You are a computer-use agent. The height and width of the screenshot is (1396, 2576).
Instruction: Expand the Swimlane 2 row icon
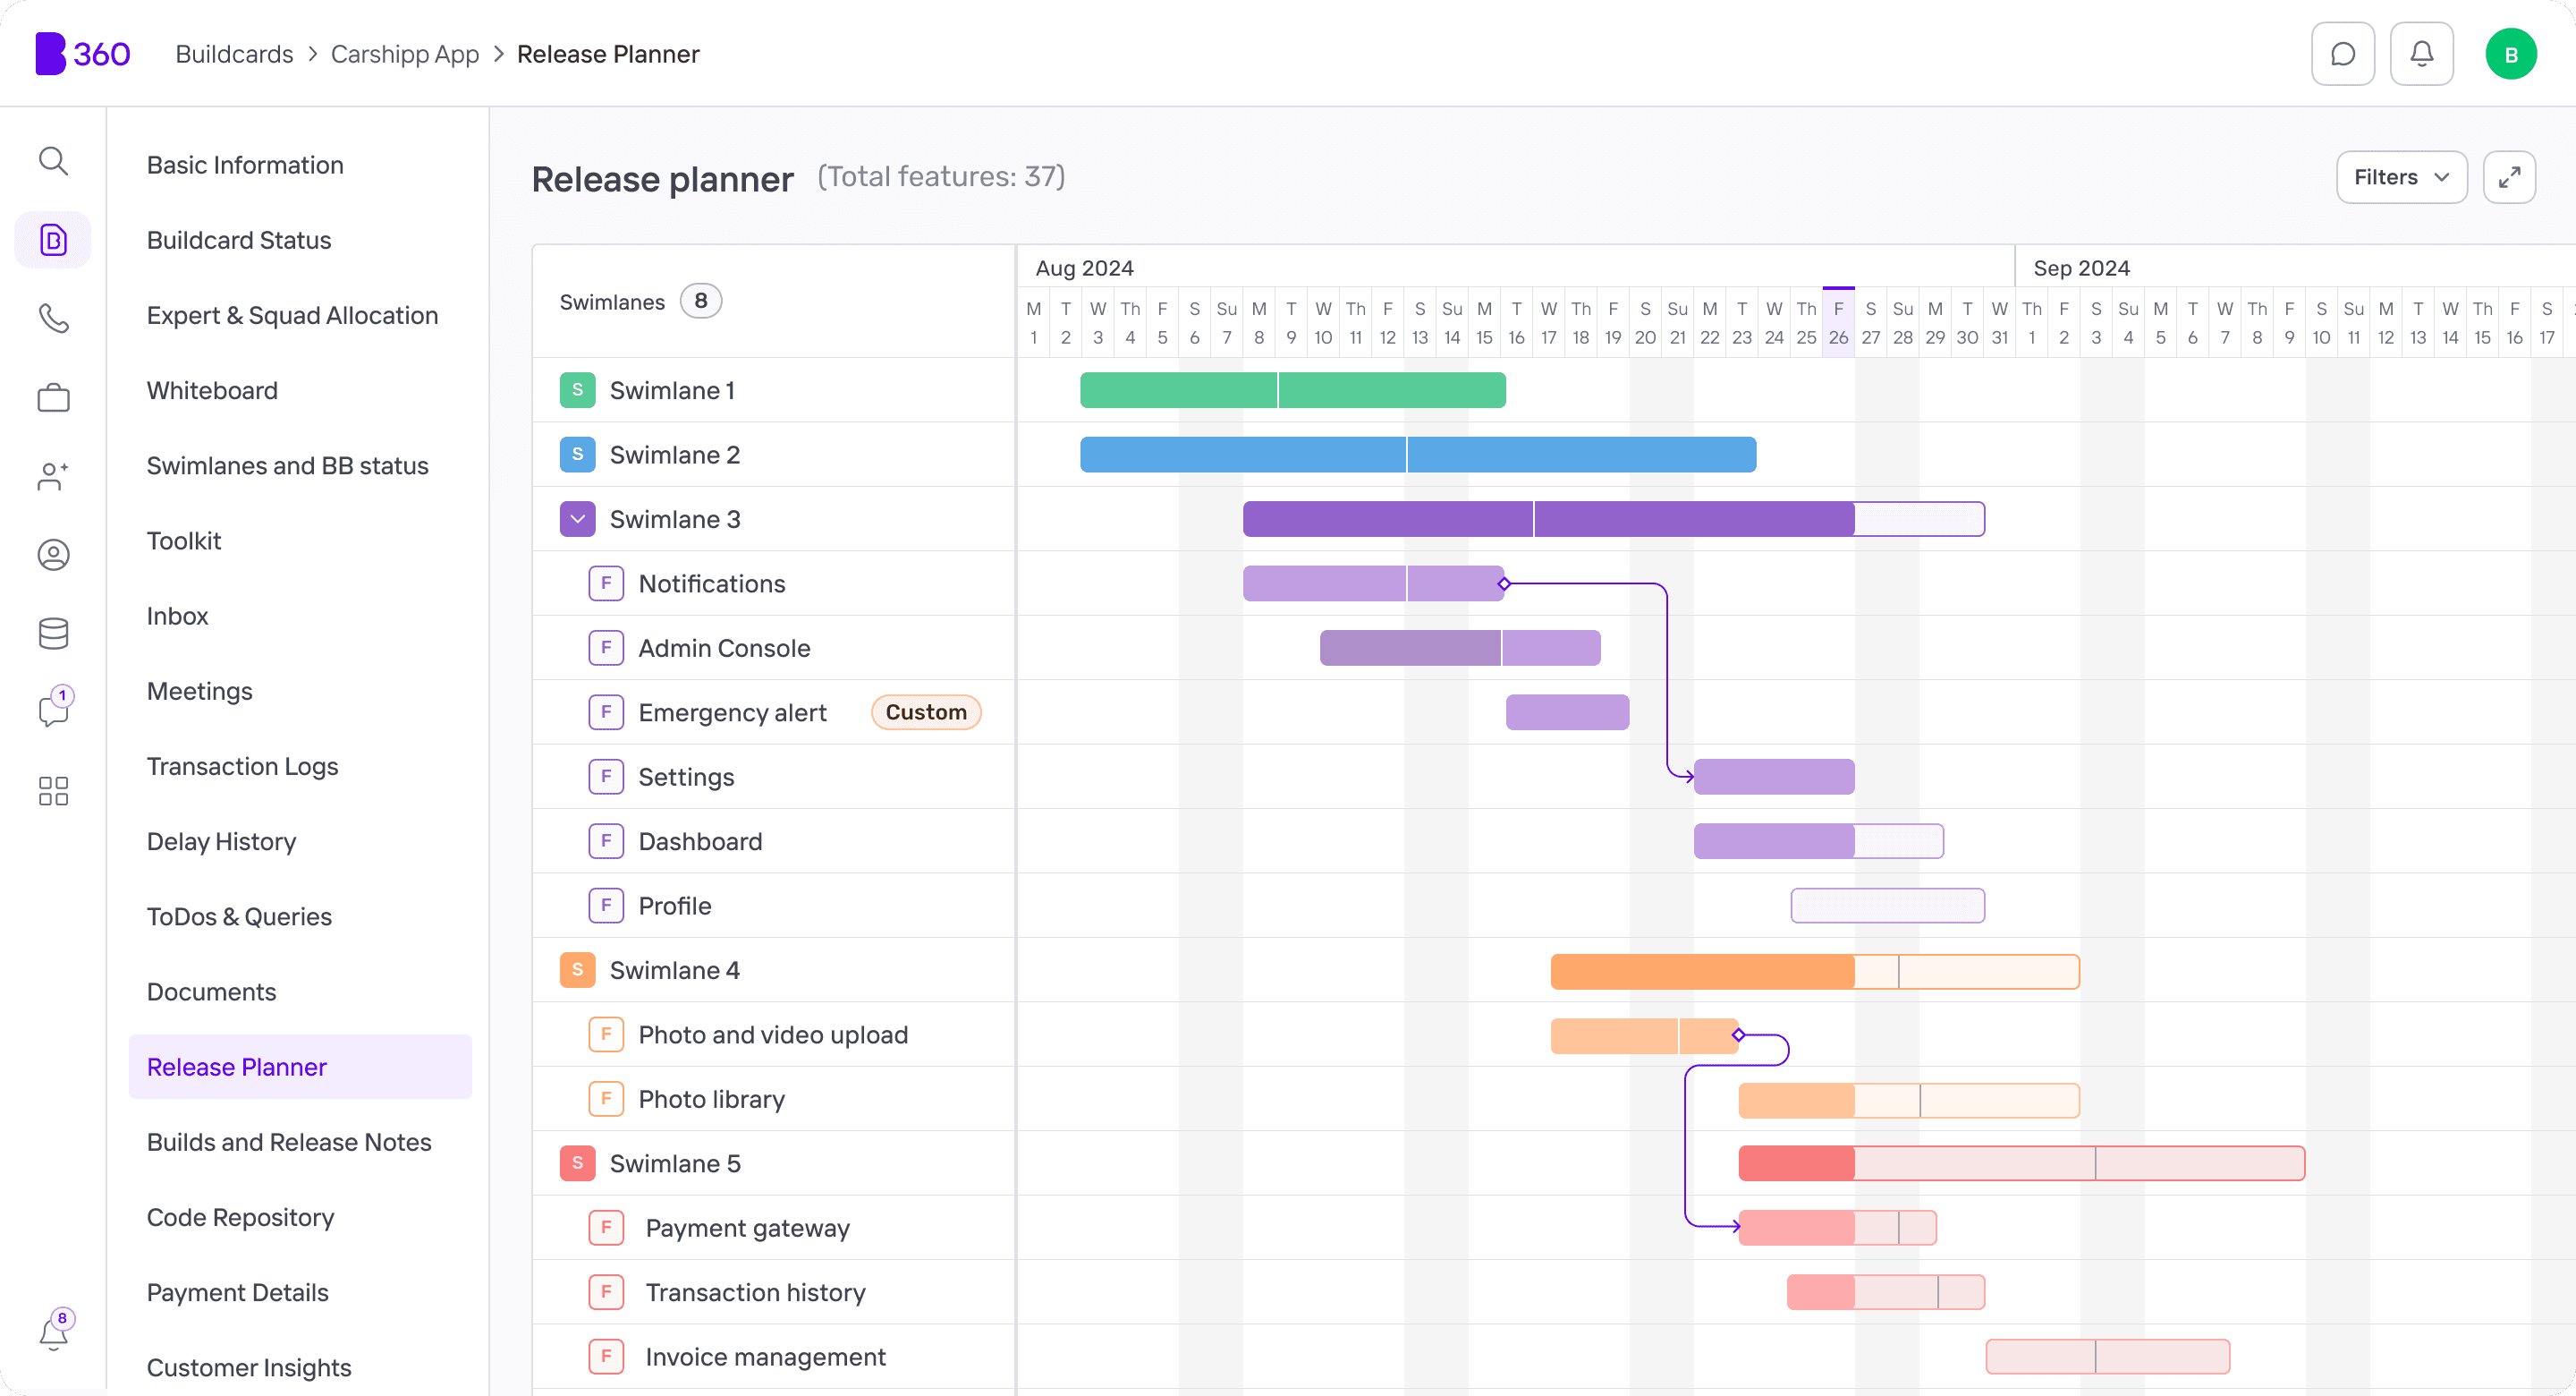(577, 455)
